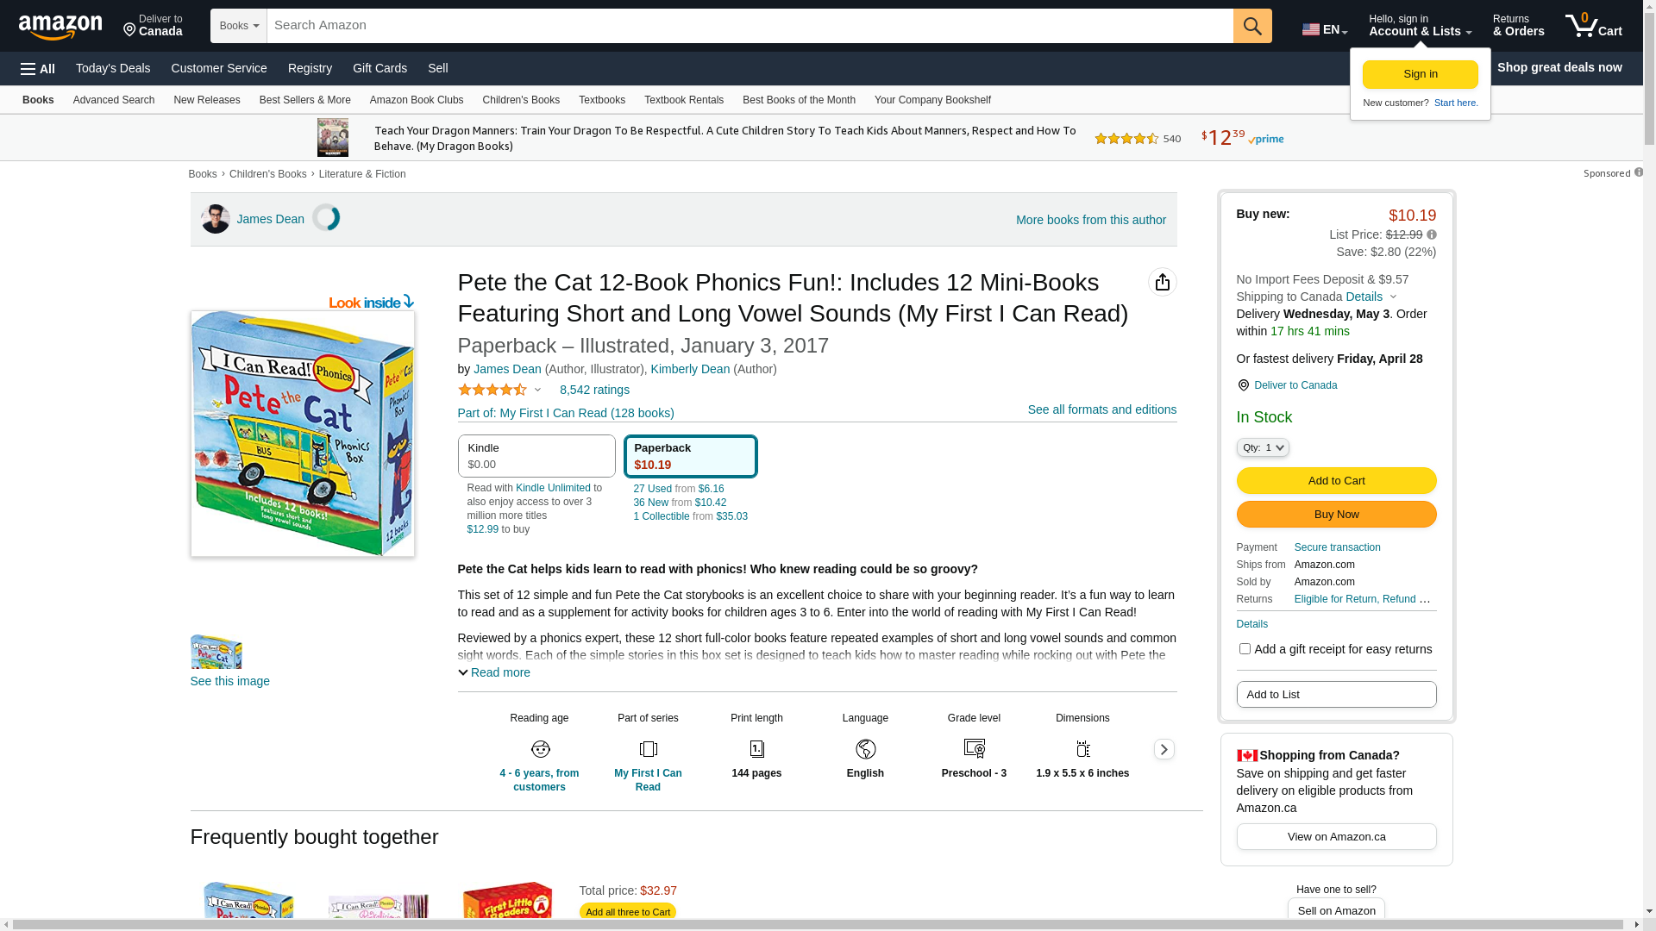Open the quantity dropdown

[1262, 447]
